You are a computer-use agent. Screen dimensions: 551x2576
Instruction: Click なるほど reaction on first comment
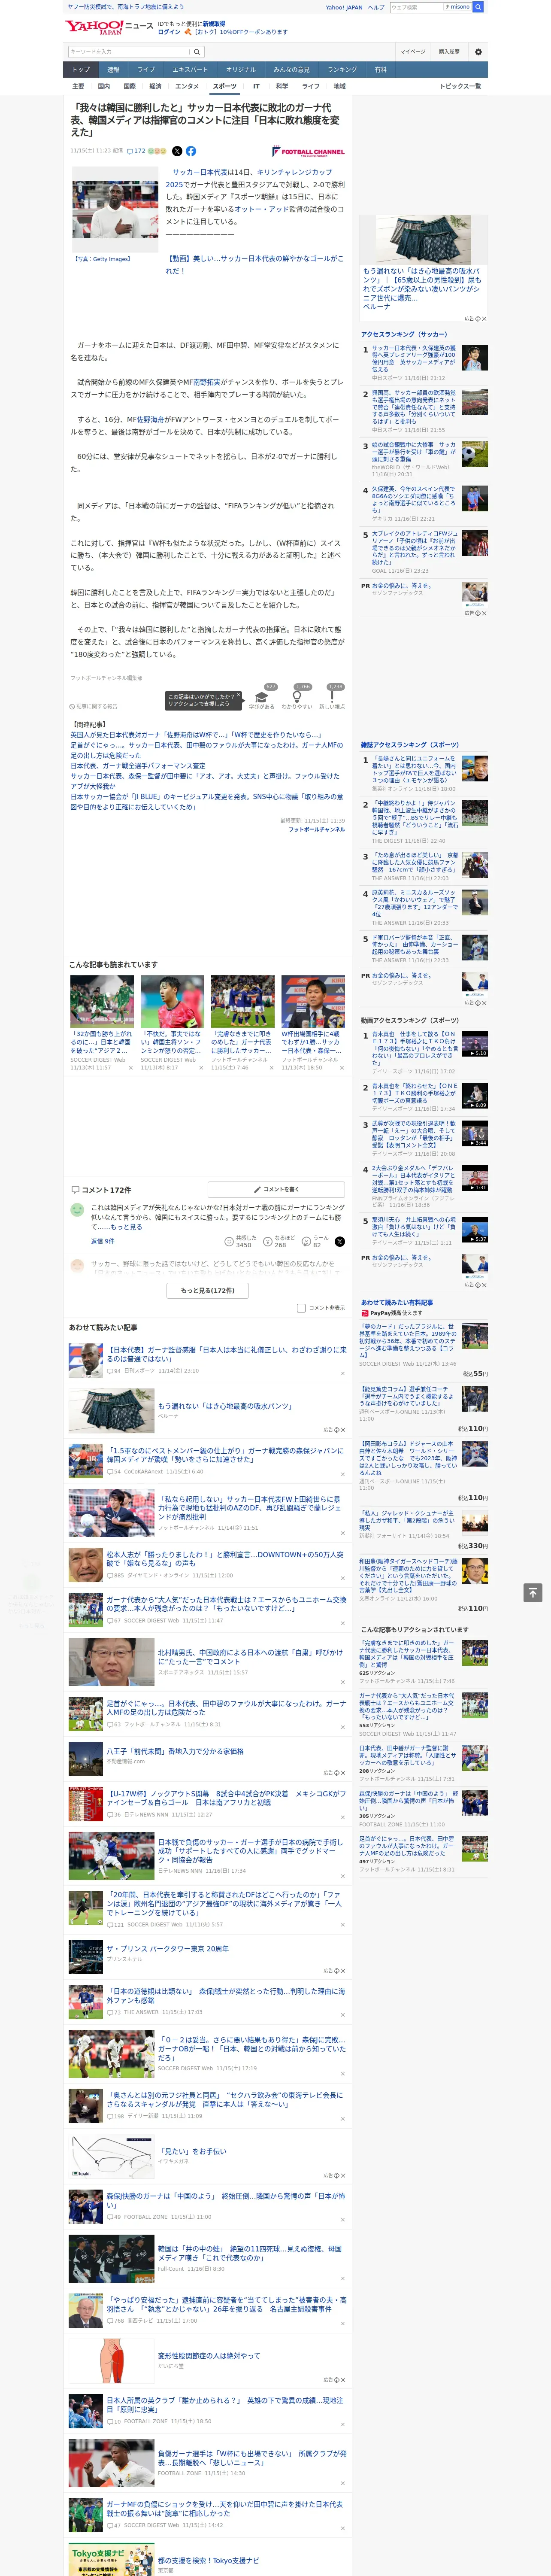click(x=279, y=1241)
